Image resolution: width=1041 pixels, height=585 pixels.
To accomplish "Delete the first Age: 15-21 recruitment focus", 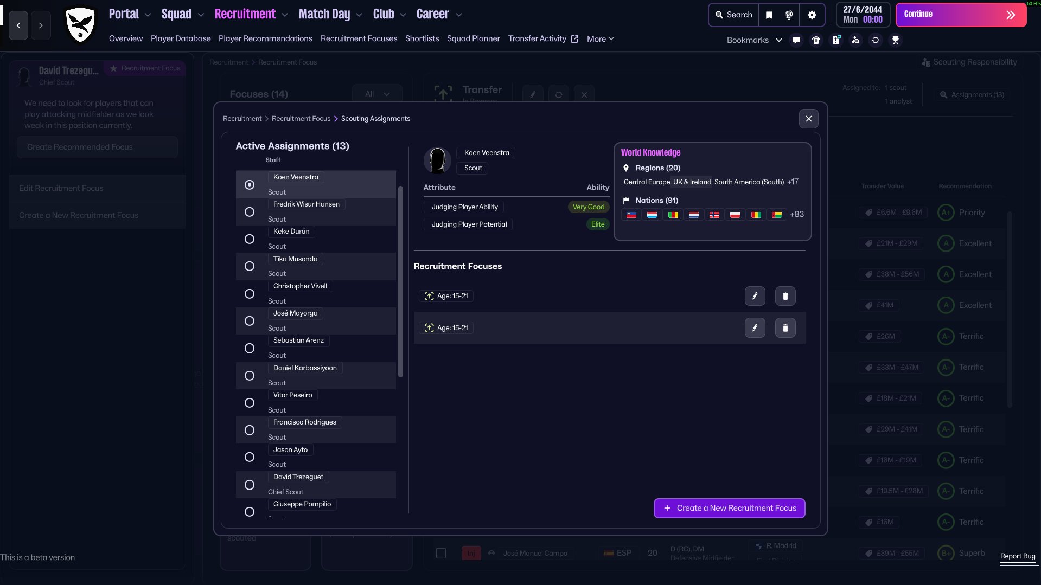I will [x=785, y=296].
